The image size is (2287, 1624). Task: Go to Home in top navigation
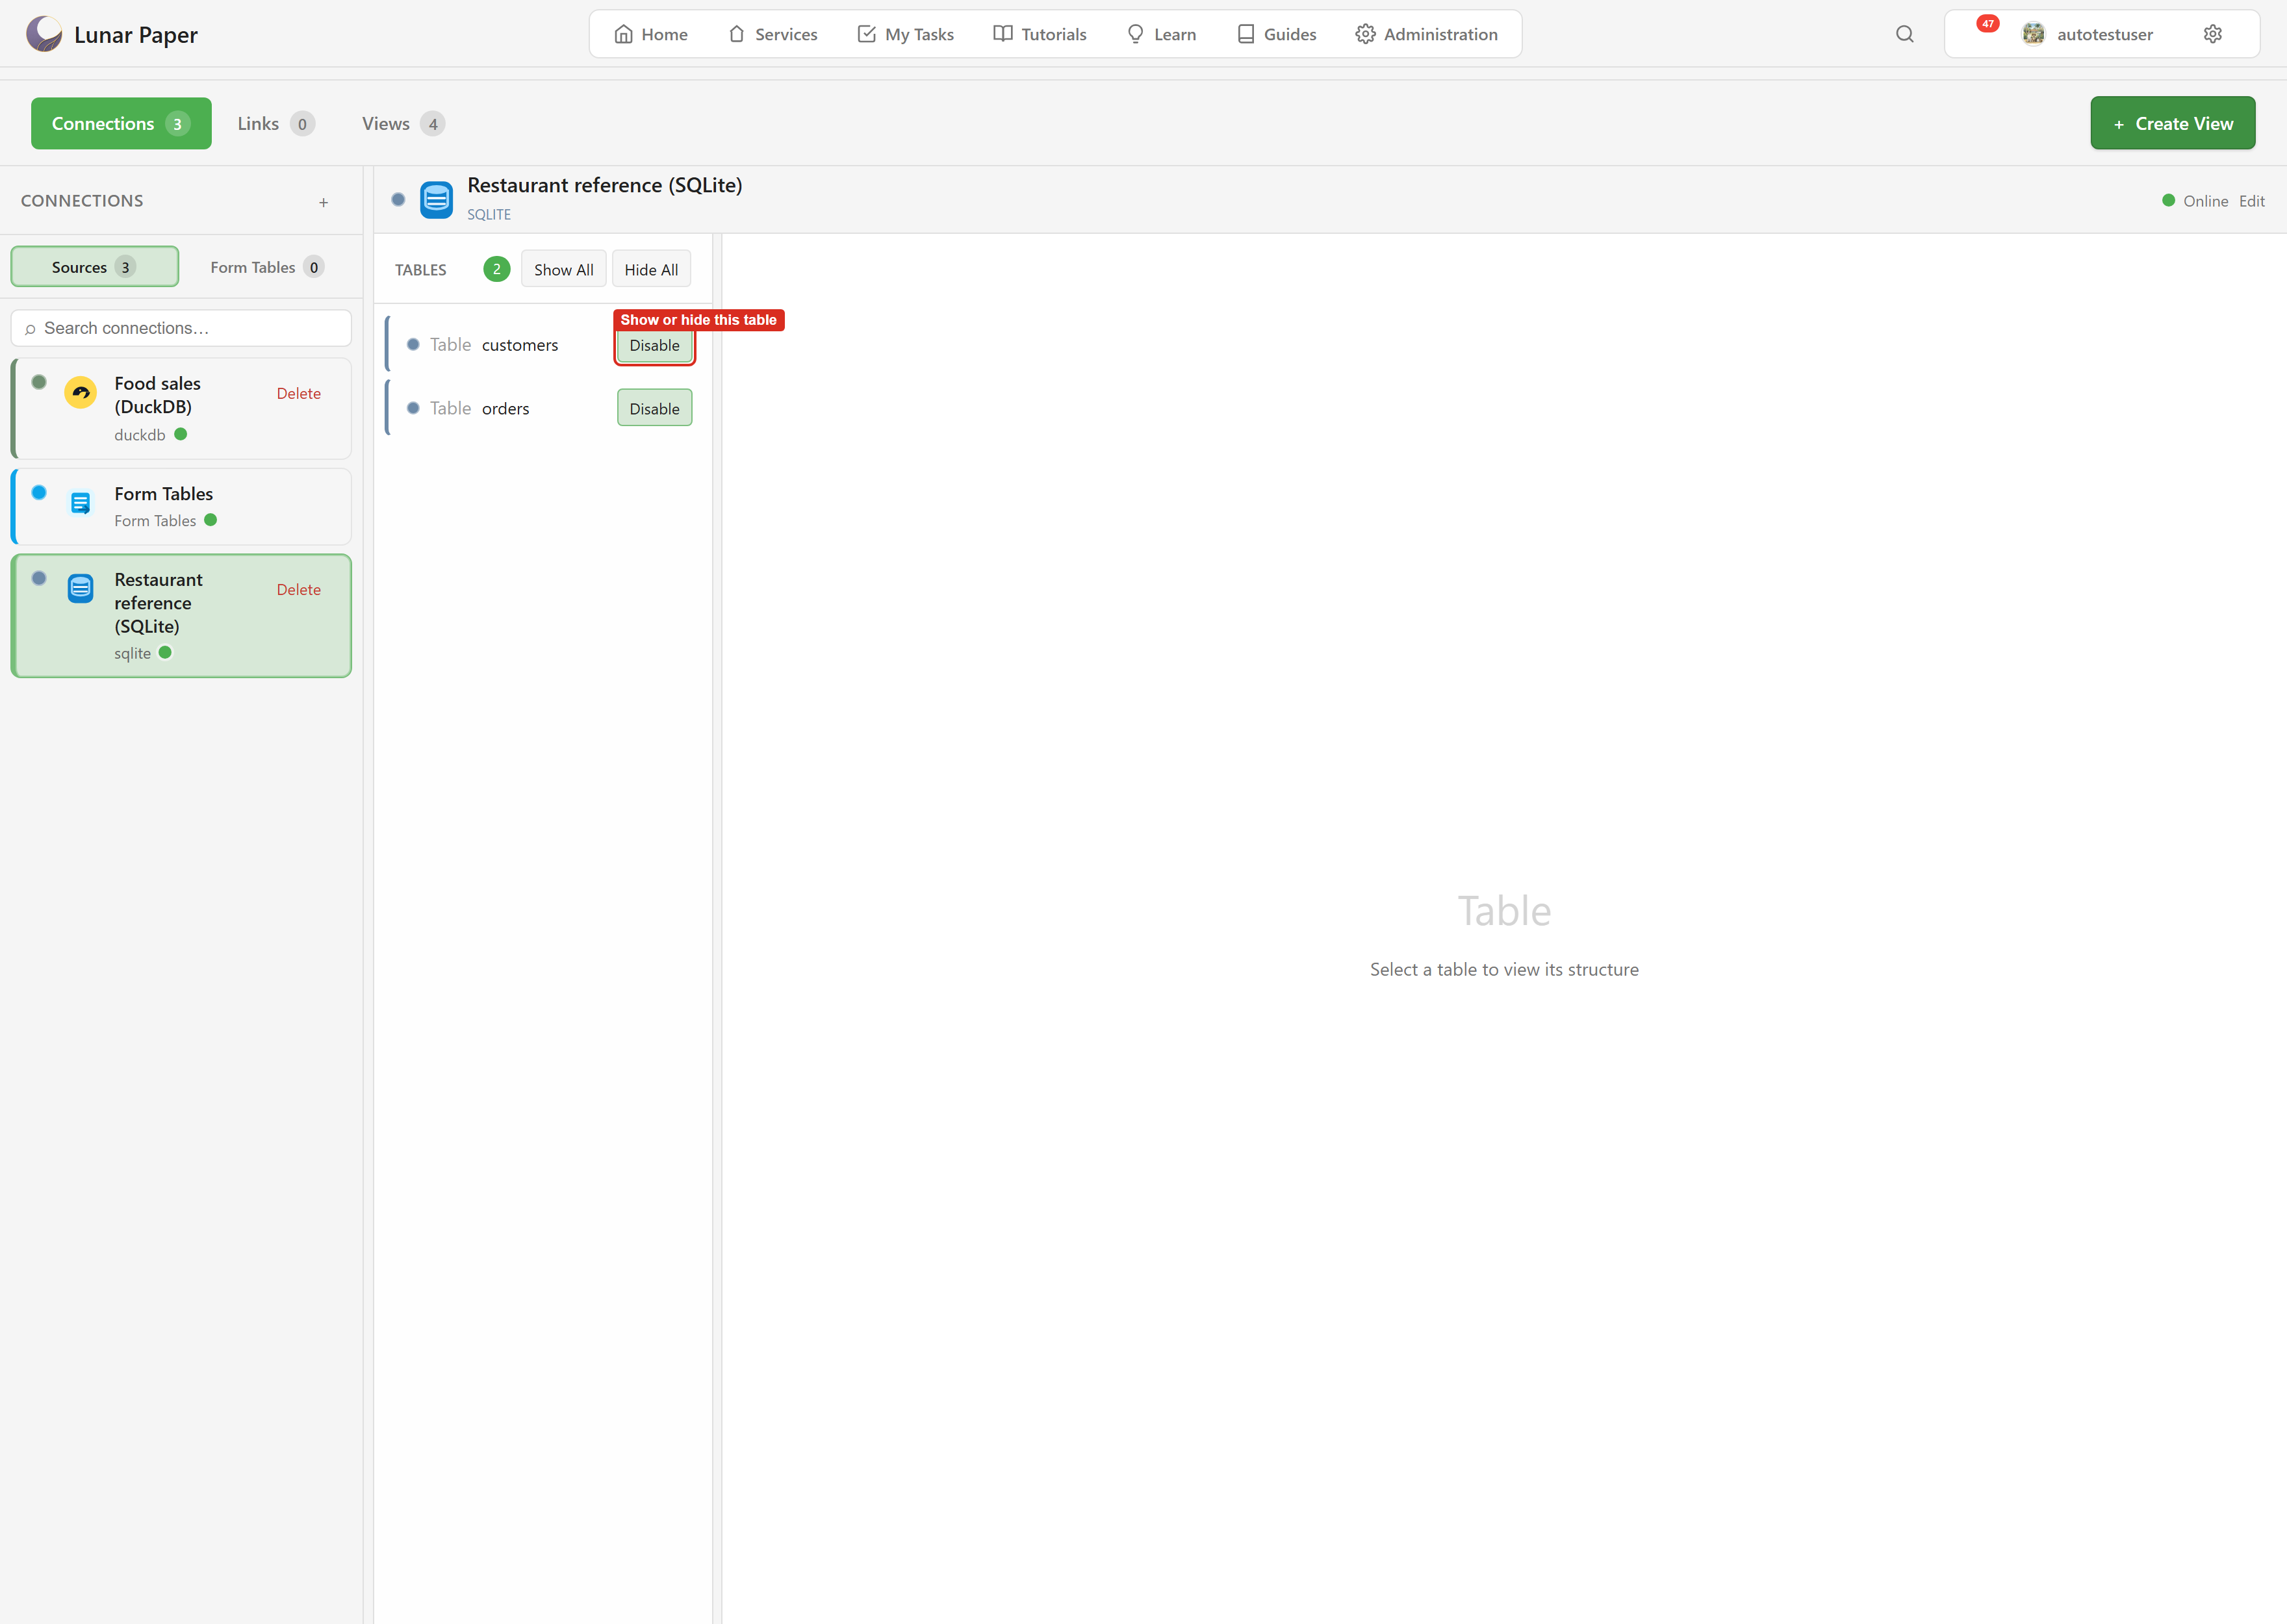click(x=651, y=34)
